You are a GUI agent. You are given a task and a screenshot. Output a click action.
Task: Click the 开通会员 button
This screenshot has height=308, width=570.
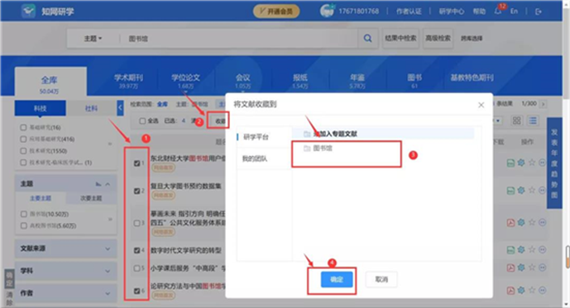click(x=276, y=12)
